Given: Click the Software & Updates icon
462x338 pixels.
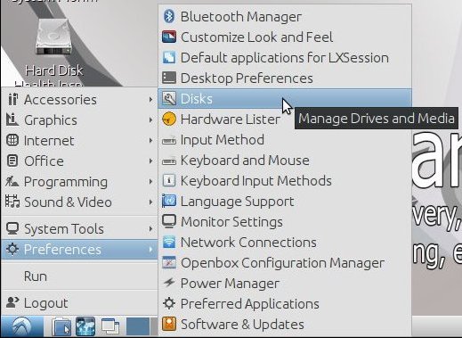Looking at the screenshot, I should (169, 324).
